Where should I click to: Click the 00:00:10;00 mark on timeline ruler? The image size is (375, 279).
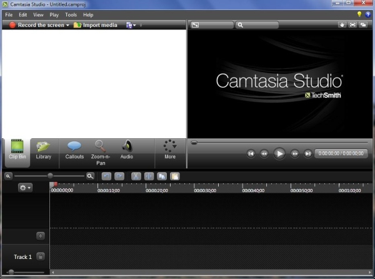109,190
